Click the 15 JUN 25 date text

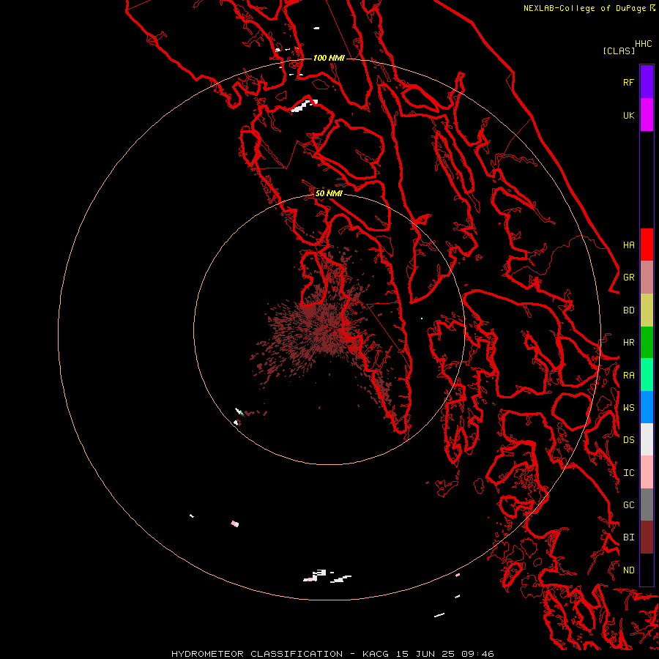coord(425,654)
